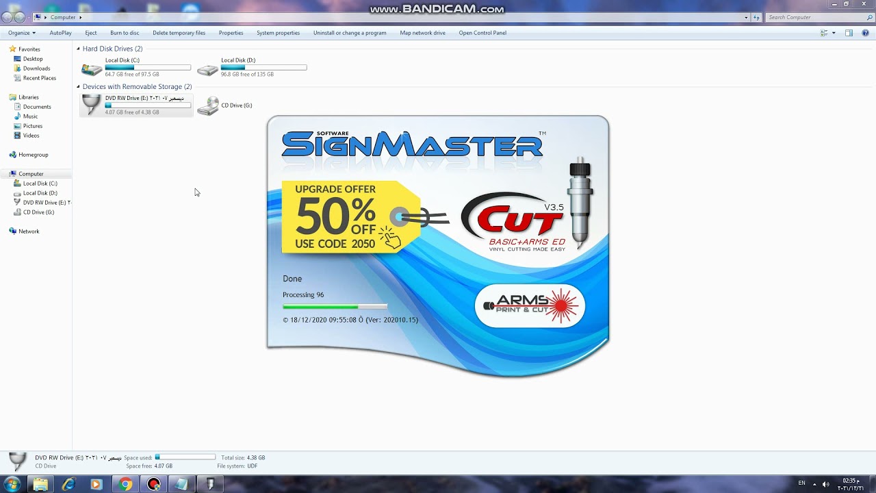Image resolution: width=876 pixels, height=493 pixels.
Task: Click the volume speaker tray icon
Action: pos(826,483)
